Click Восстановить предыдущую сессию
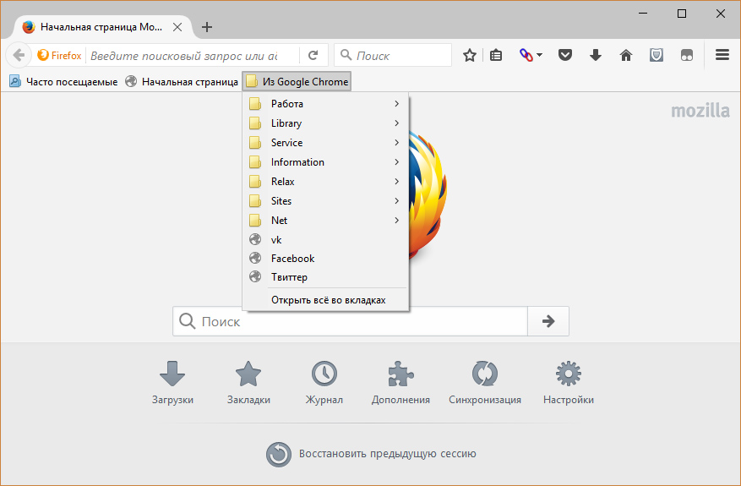Screen dimensions: 741x486 coord(371,454)
